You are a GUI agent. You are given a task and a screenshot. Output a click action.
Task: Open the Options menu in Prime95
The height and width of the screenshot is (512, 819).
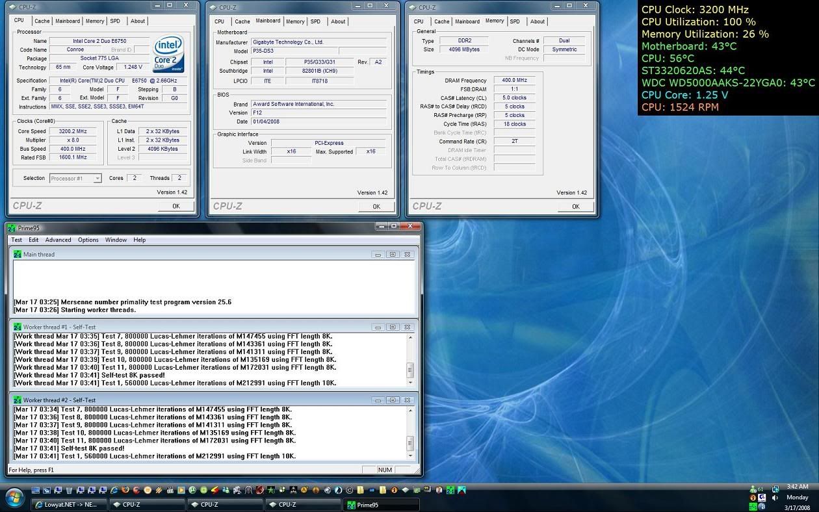[88, 240]
